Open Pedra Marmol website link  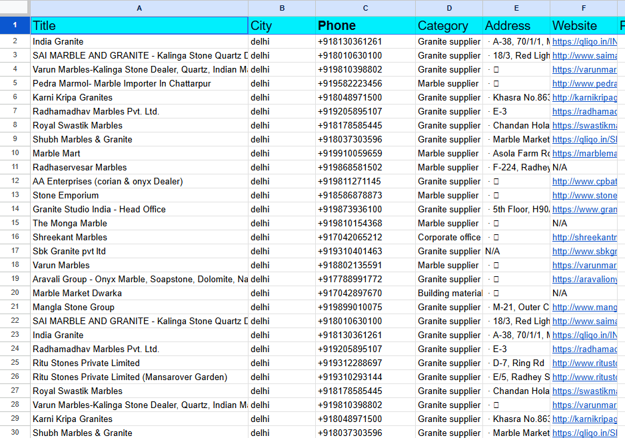pyautogui.click(x=584, y=83)
